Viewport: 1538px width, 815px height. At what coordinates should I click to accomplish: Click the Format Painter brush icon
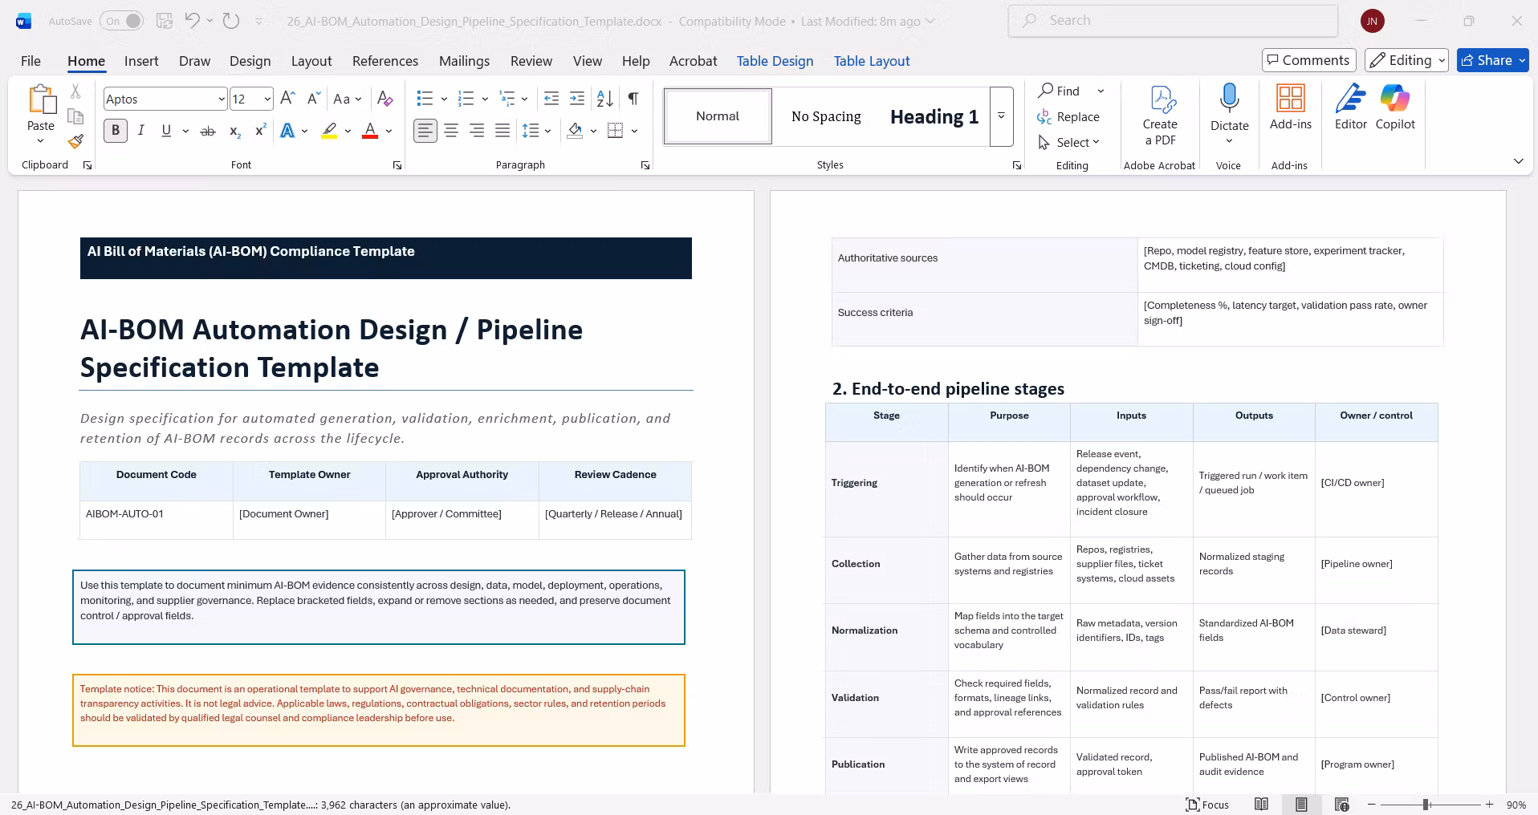coord(75,142)
